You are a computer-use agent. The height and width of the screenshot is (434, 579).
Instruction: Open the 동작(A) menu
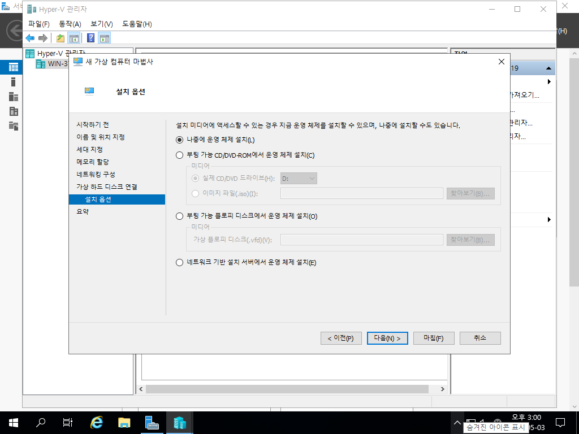point(70,24)
